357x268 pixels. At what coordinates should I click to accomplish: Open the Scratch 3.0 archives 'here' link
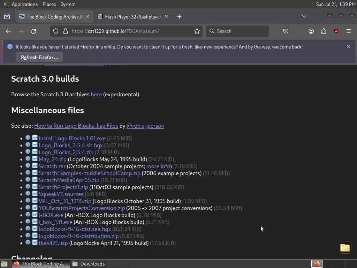click(96, 94)
